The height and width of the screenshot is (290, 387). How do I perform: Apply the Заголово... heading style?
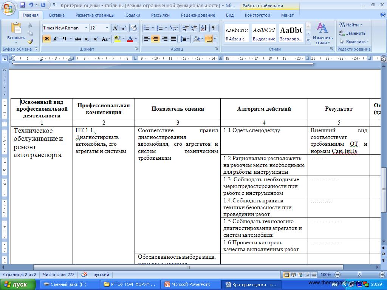point(291,34)
